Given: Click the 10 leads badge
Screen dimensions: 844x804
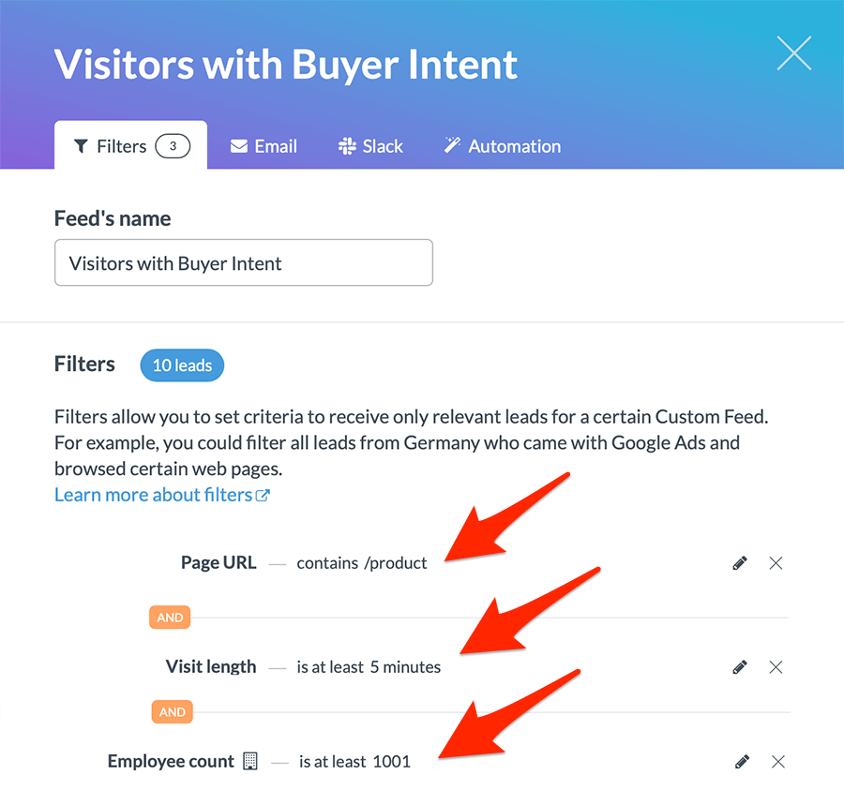Looking at the screenshot, I should [x=182, y=365].
